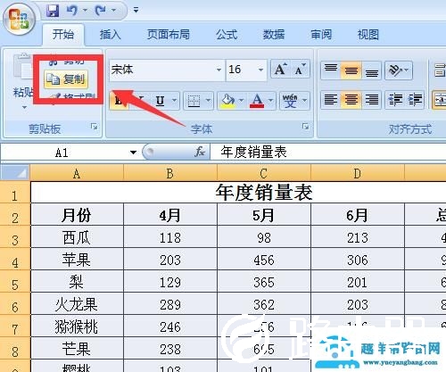Select cell containing 289
446x372 pixels.
[x=170, y=304]
